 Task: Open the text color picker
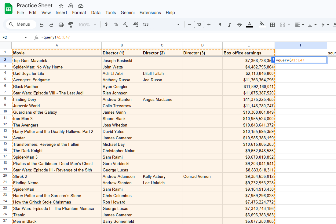(250, 24)
